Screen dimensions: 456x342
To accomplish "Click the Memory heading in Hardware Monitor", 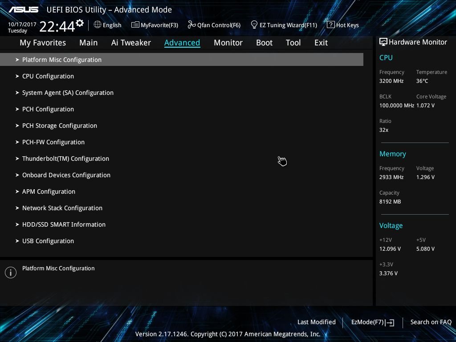I will [393, 154].
